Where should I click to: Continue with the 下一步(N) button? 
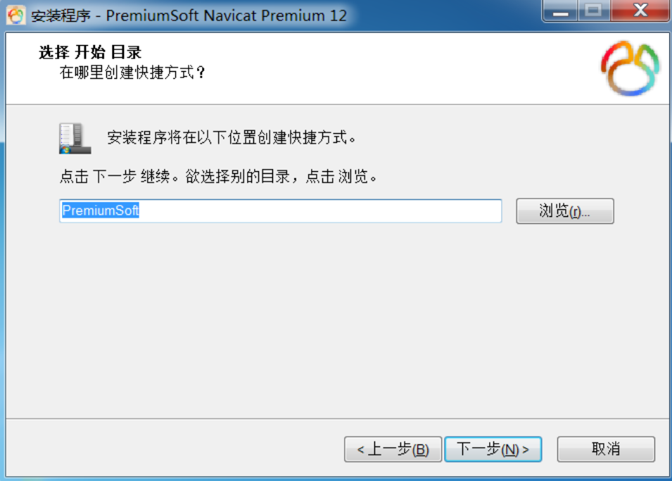[493, 449]
